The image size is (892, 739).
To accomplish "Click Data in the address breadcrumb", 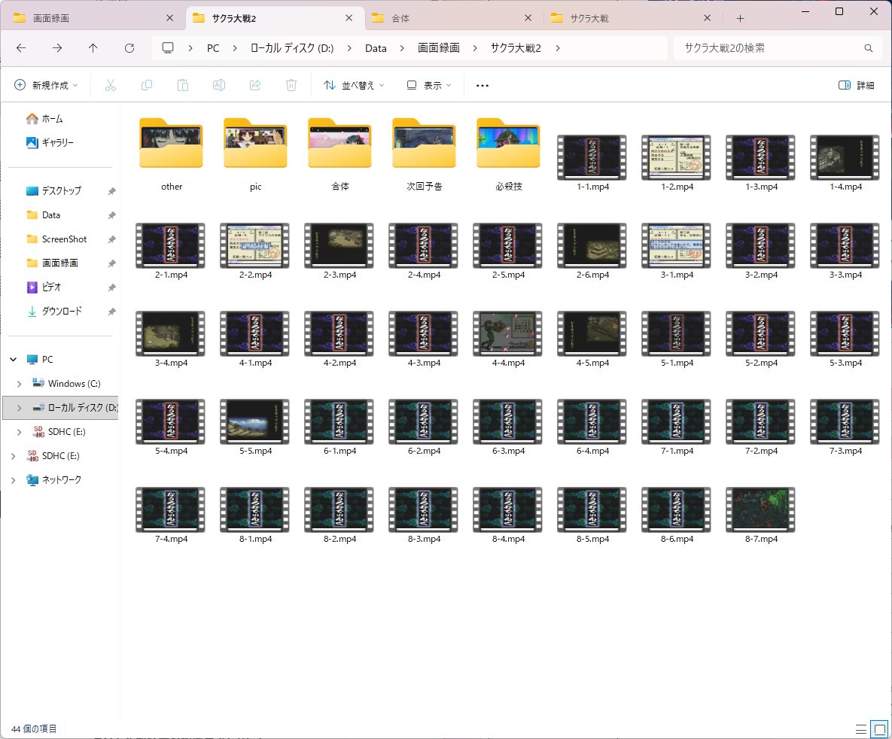I will 376,48.
